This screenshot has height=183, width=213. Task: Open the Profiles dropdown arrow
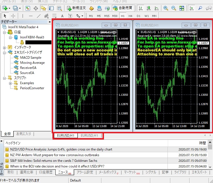tap(20, 8)
